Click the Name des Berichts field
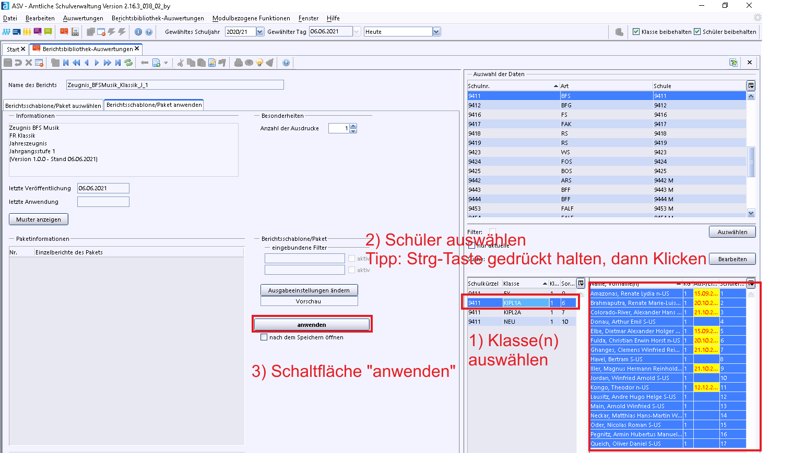 pyautogui.click(x=175, y=85)
